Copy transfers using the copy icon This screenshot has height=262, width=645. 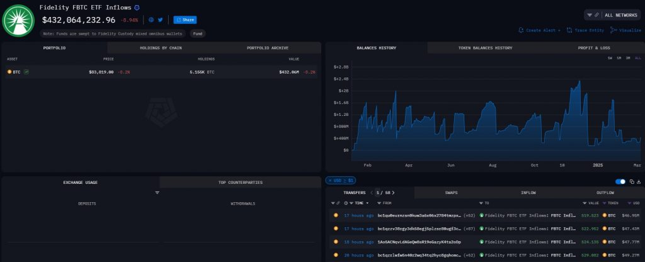click(632, 181)
